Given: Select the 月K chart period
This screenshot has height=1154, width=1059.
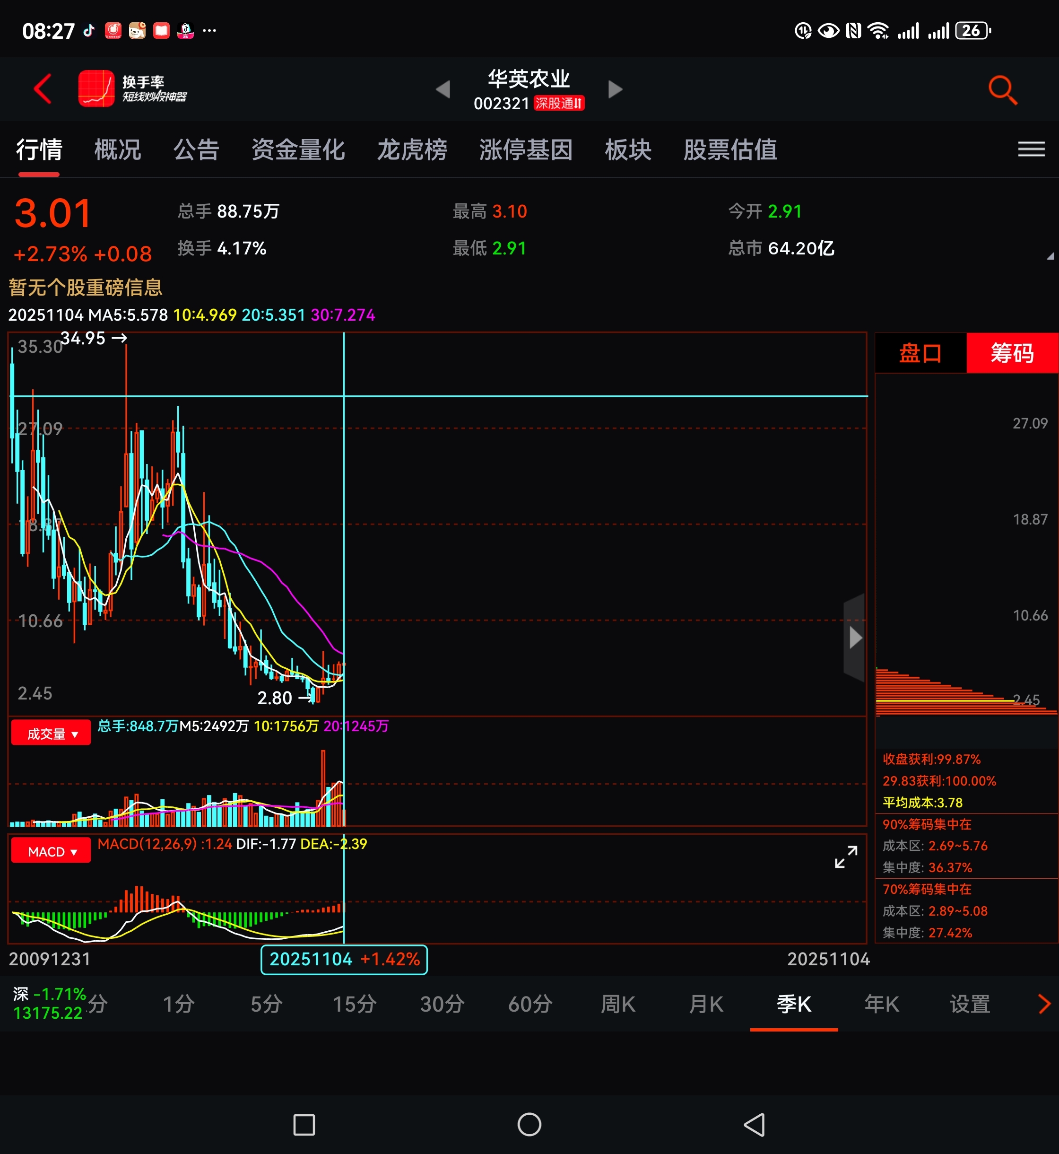Looking at the screenshot, I should (706, 1005).
